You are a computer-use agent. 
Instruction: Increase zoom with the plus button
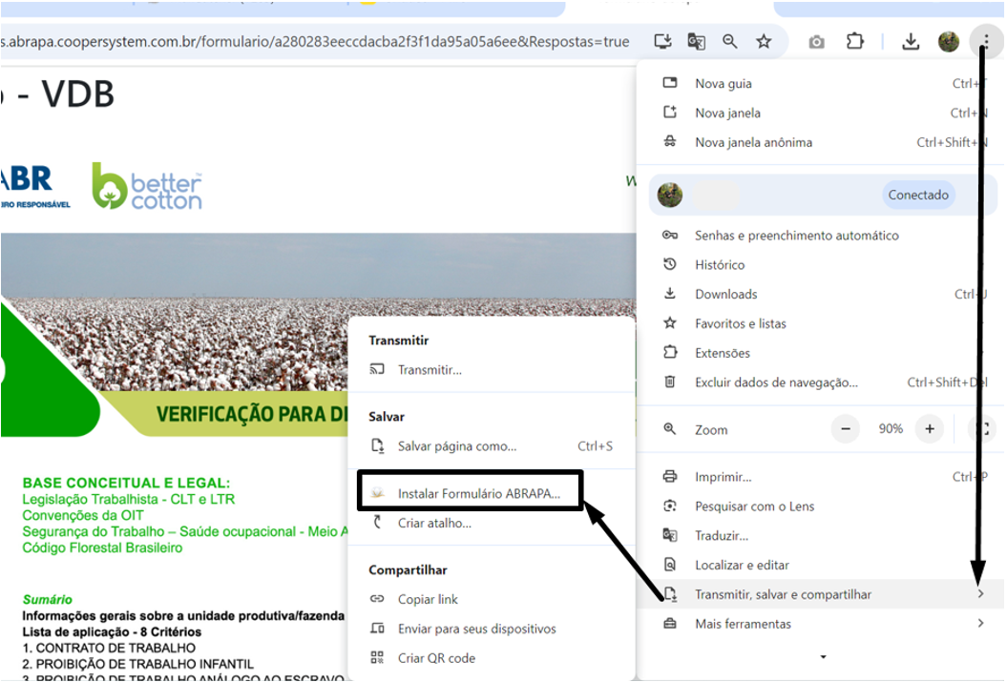(x=929, y=429)
